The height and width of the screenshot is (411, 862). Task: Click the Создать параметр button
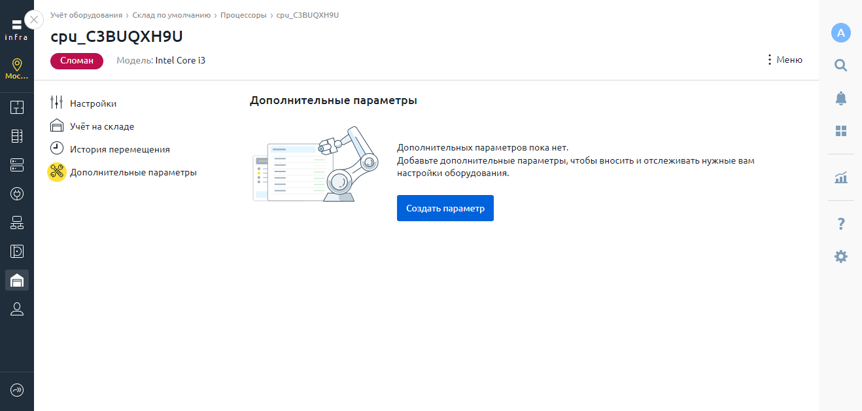pyautogui.click(x=445, y=208)
